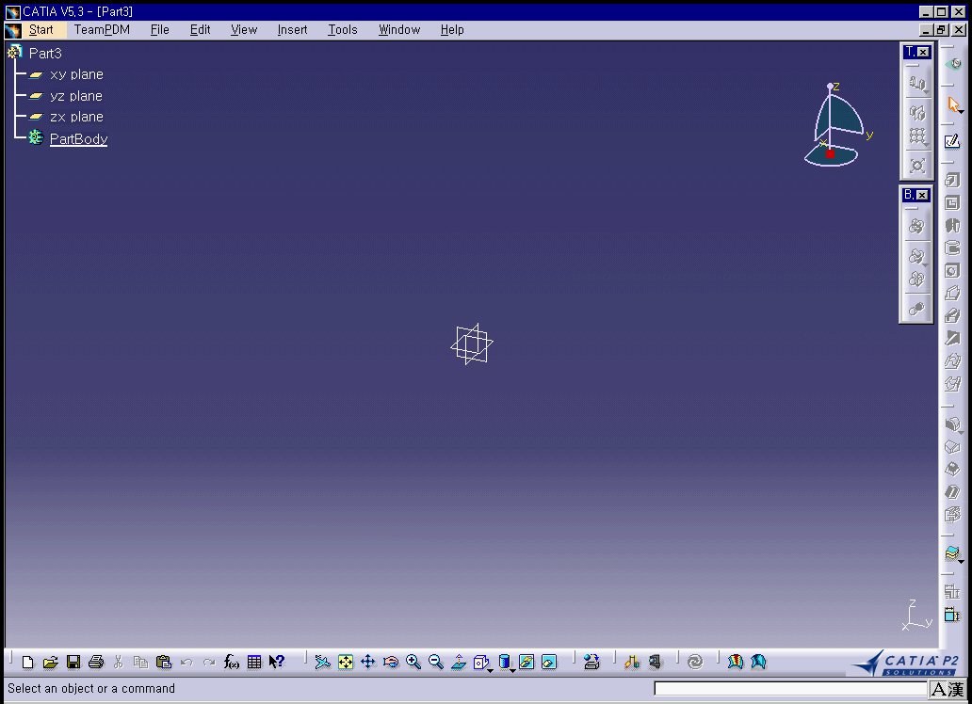Select the Rotate view tool
Image resolution: width=972 pixels, height=704 pixels.
pyautogui.click(x=391, y=662)
